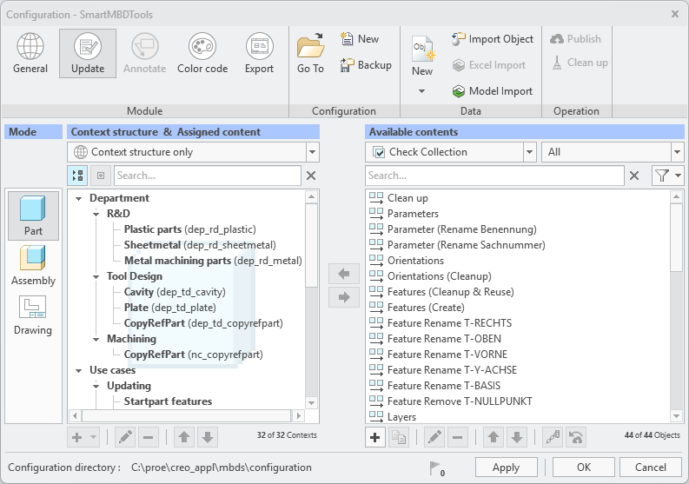Create a New configuration
Image resolution: width=689 pixels, height=484 pixels.
point(360,39)
